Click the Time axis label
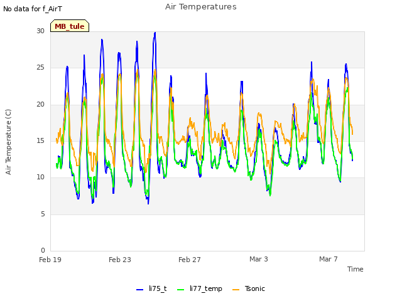Viewport: 402px width, 301px height. point(356,269)
